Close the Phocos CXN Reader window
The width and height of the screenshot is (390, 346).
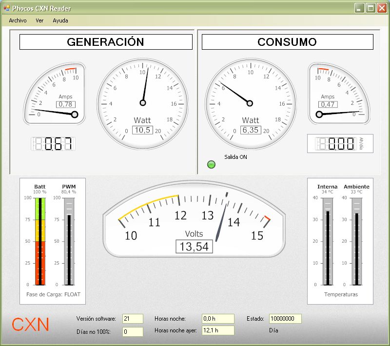coord(382,8)
